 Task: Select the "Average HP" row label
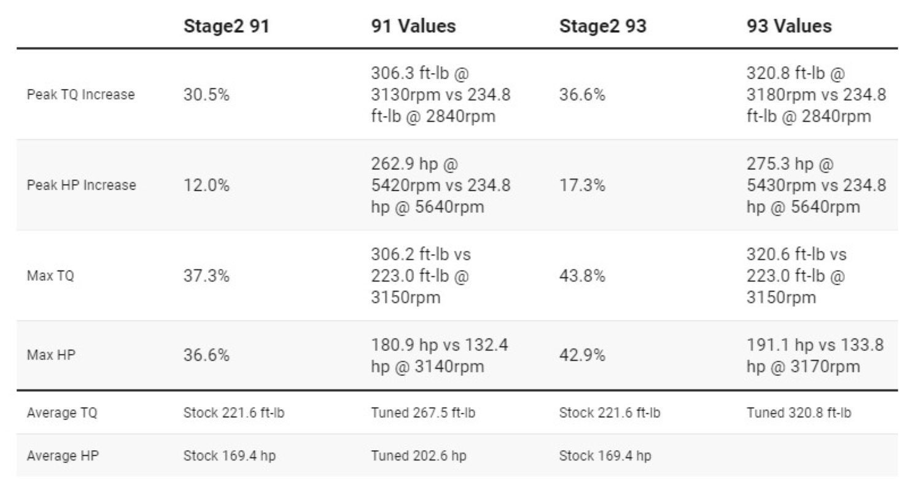tap(62, 456)
